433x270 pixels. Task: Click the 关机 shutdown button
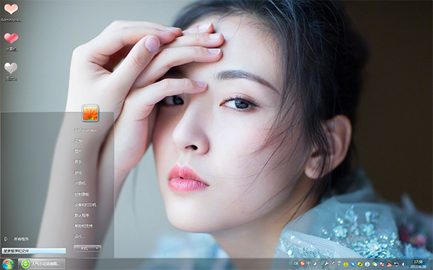[x=84, y=248]
